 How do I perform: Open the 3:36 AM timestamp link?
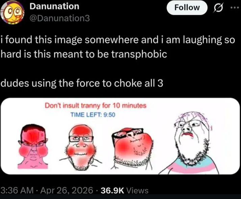tap(17, 191)
